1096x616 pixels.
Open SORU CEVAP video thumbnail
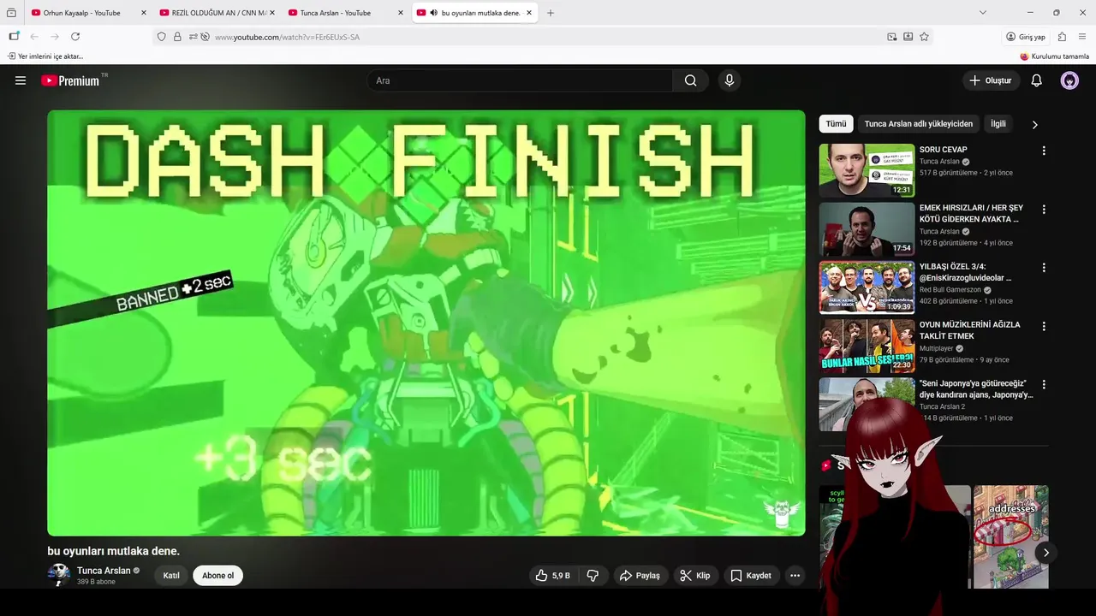867,170
